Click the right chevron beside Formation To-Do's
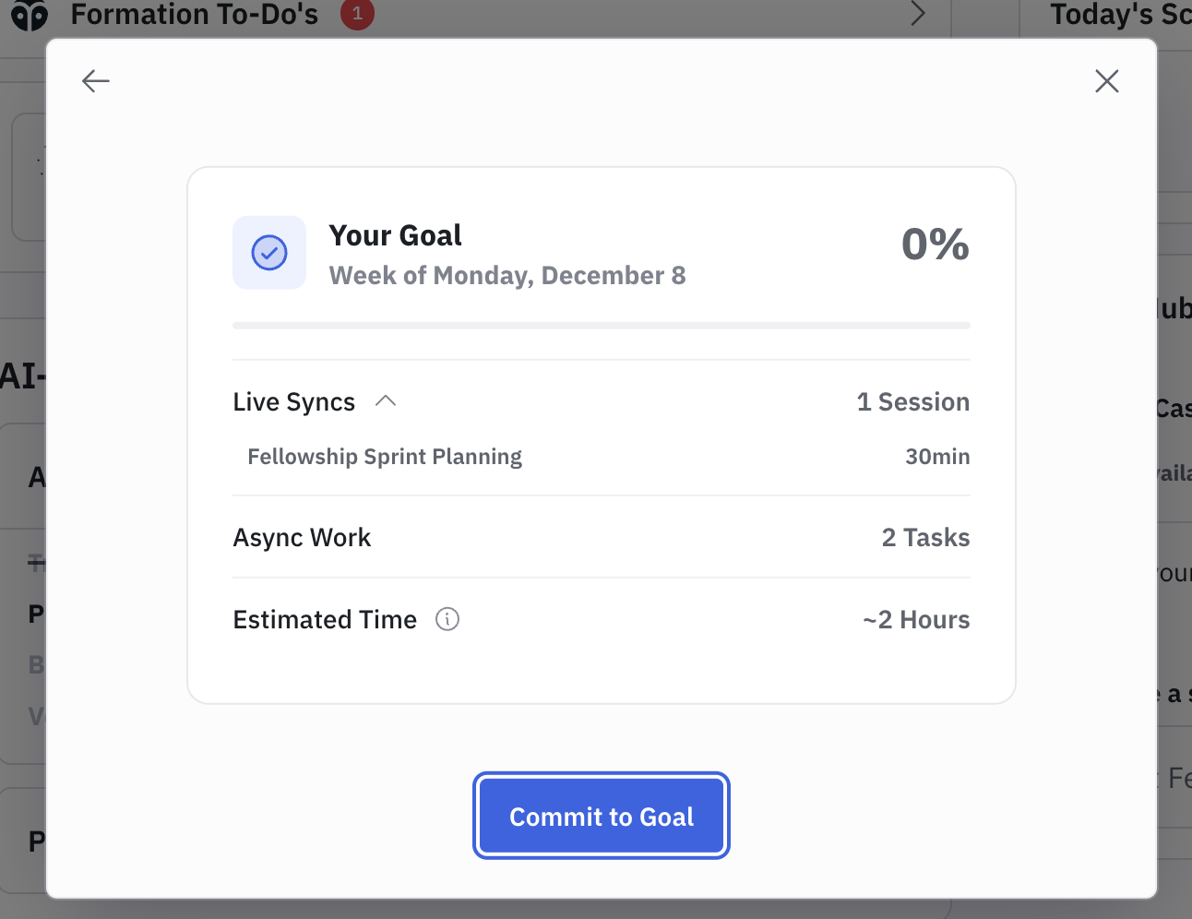 point(917,14)
